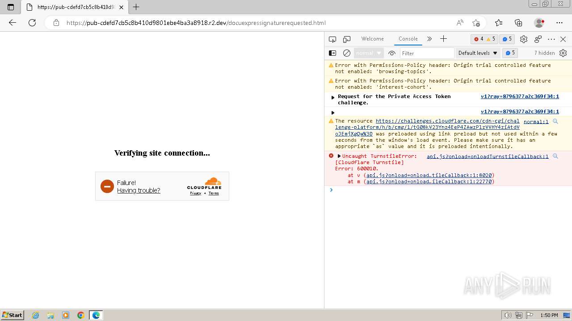The image size is (572, 321).
Task: Open the volume speaker tray icon
Action: tap(508, 315)
